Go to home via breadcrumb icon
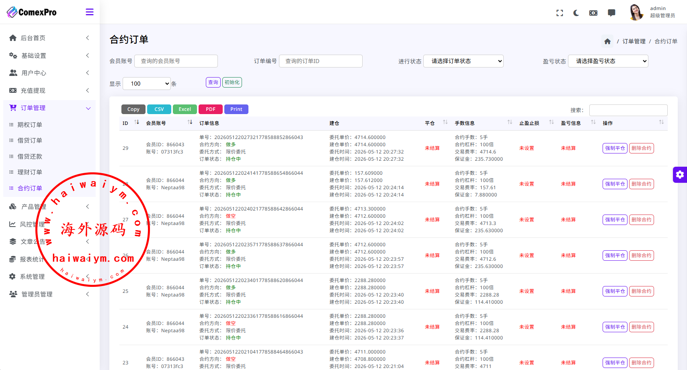The width and height of the screenshot is (687, 370). tap(607, 41)
